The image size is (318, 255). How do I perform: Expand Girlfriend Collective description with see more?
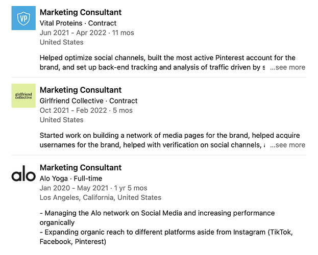pyautogui.click(x=287, y=145)
